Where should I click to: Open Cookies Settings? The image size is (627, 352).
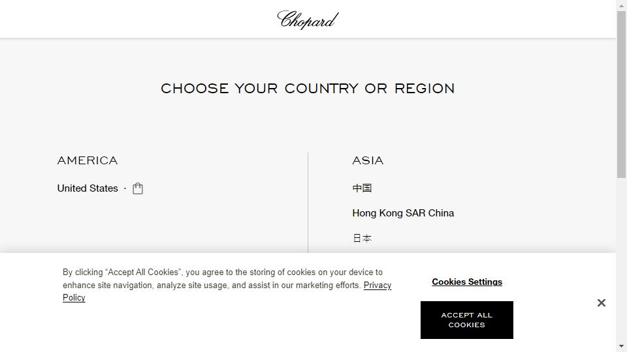point(466,282)
